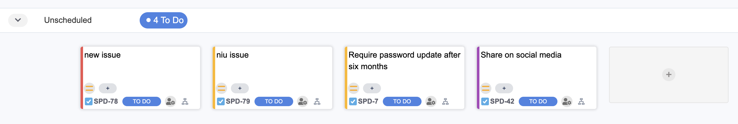The width and height of the screenshot is (738, 124).
Task: Show hierarchy icon on SPD-79 card
Action: click(x=317, y=101)
